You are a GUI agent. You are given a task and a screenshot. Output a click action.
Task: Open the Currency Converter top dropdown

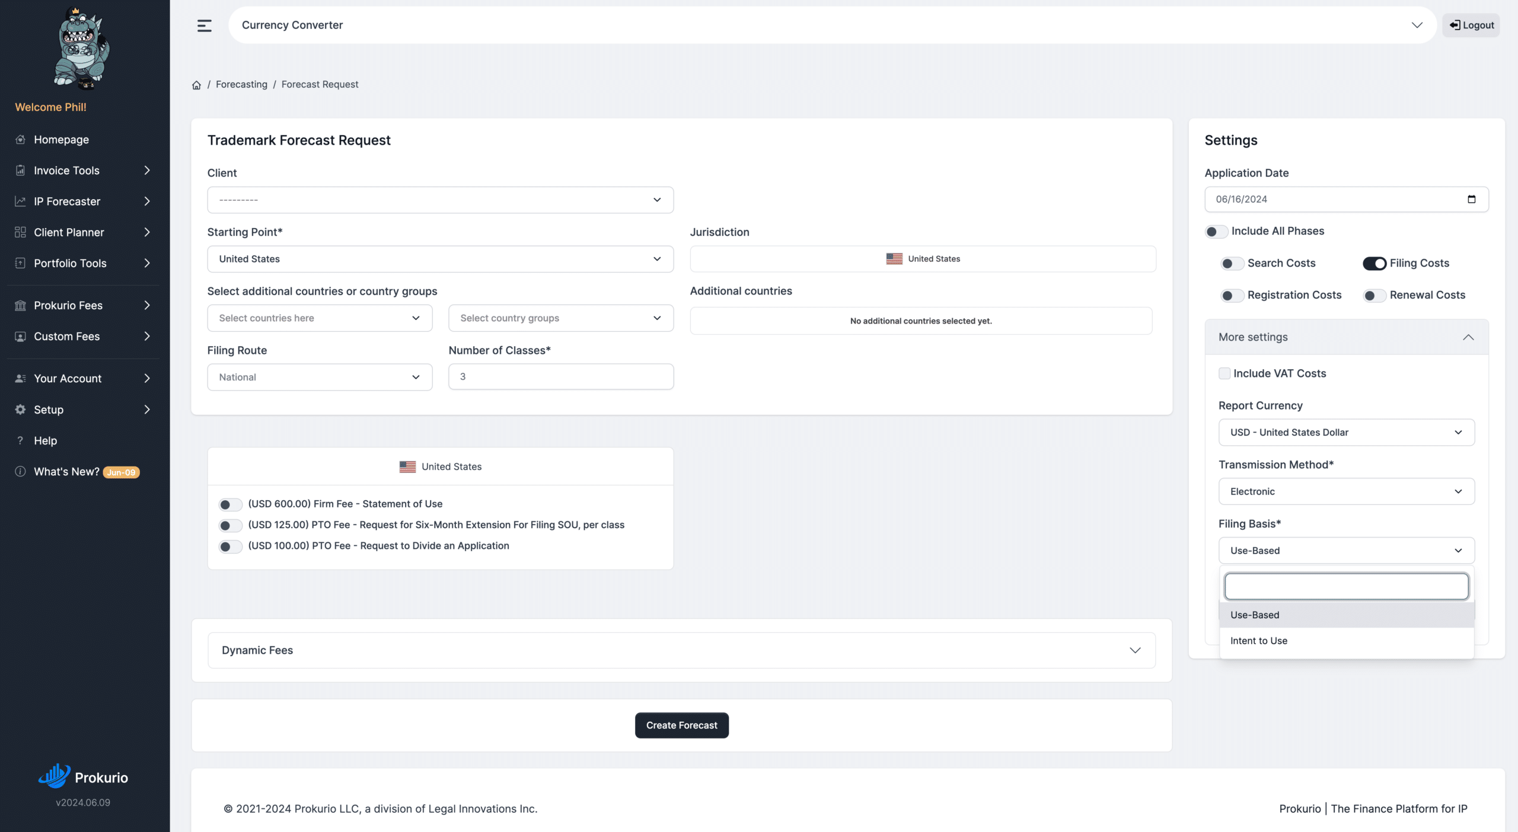(x=832, y=25)
